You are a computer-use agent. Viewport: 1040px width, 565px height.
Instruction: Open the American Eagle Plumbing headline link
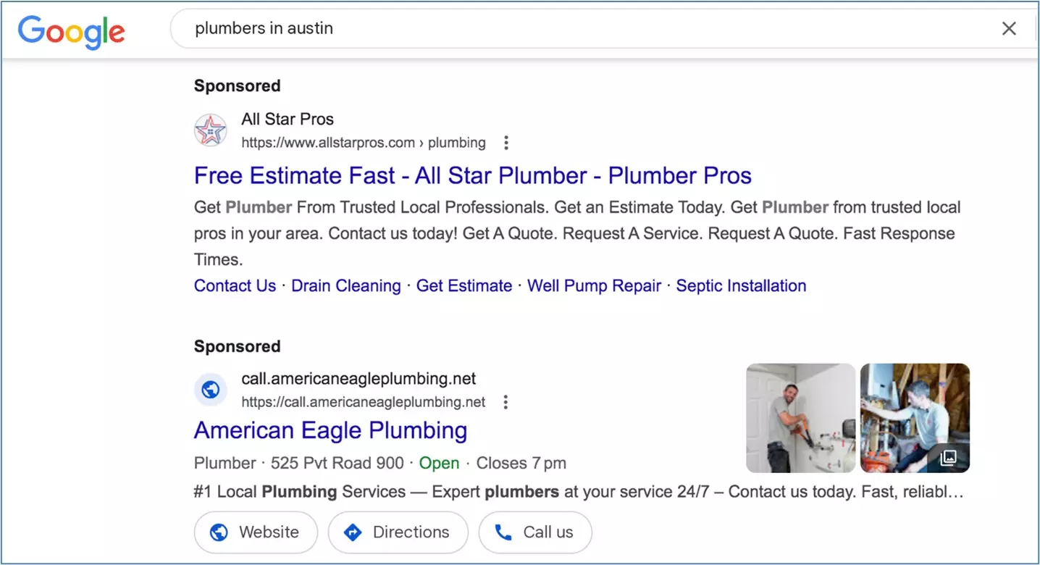click(331, 430)
